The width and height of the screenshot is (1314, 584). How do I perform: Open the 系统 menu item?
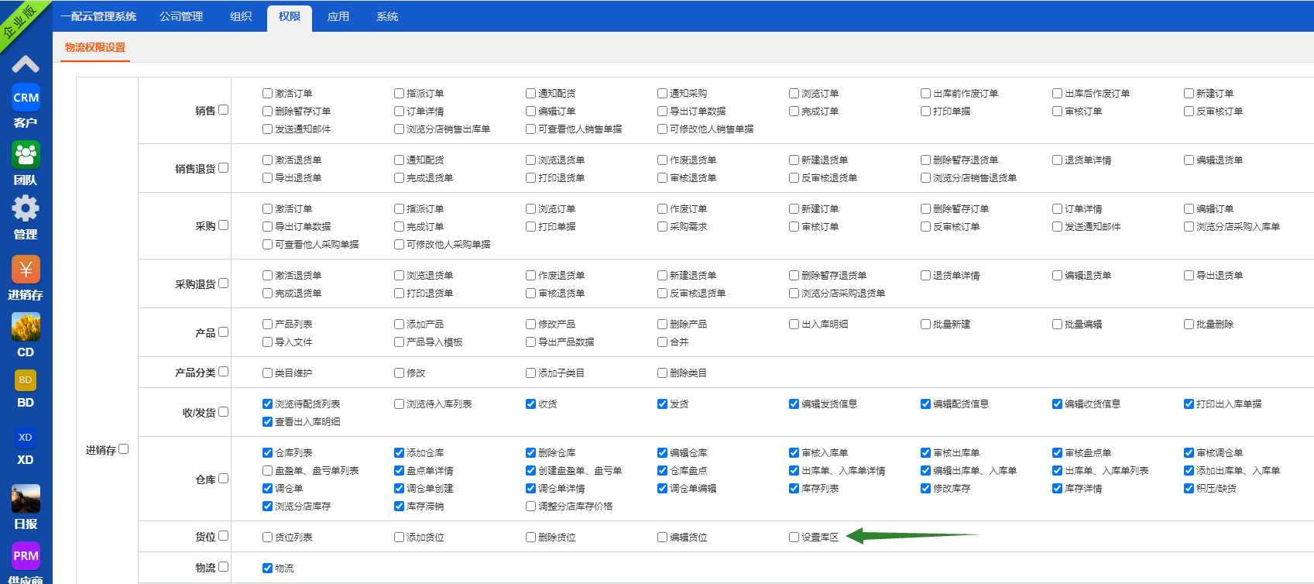386,16
